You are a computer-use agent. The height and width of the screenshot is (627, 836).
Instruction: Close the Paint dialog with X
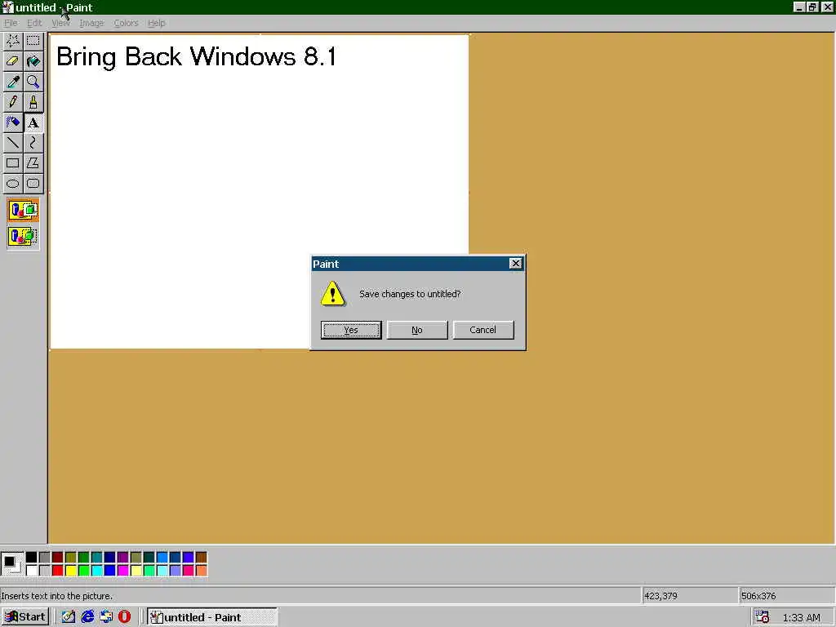click(x=516, y=264)
